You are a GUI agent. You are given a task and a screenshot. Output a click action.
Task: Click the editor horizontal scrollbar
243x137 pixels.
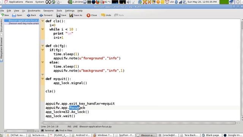(139, 123)
